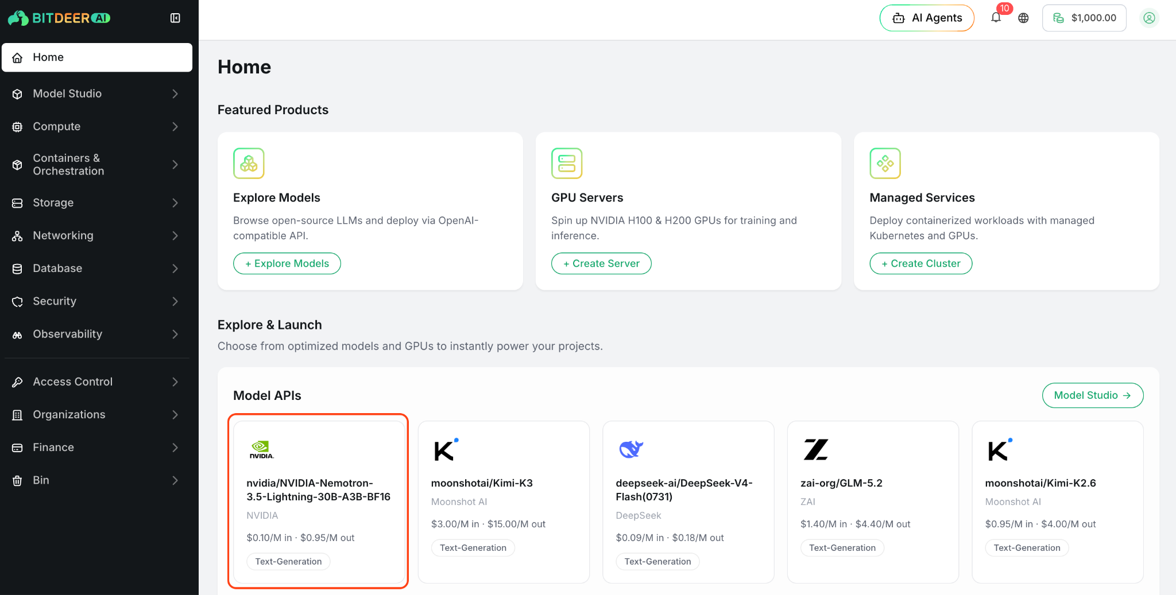Viewport: 1176px width, 595px height.
Task: Click the Access Control key icon
Action: (18, 382)
